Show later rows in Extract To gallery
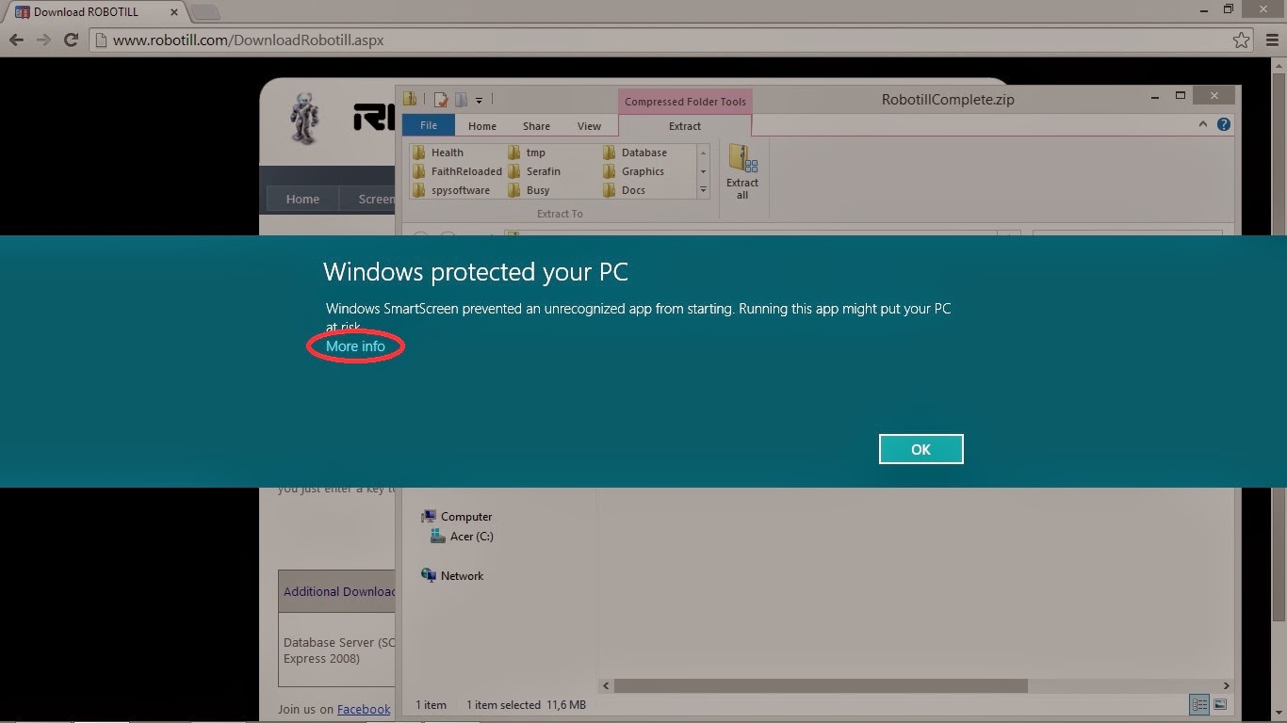This screenshot has width=1287, height=723. click(703, 171)
